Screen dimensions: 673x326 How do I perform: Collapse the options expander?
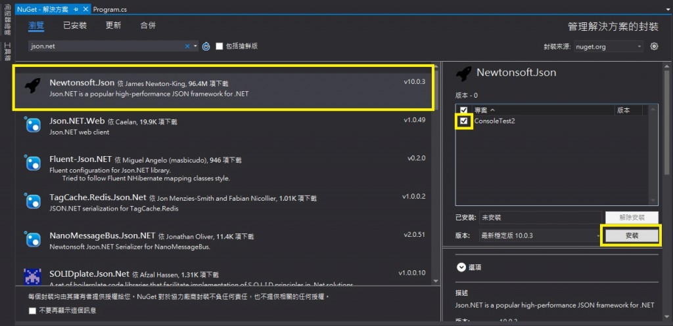coord(461,268)
